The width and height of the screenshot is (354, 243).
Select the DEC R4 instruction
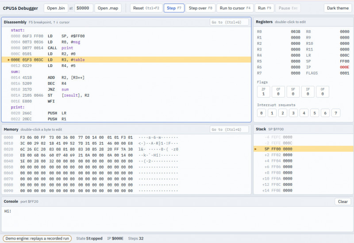(x=126, y=83)
